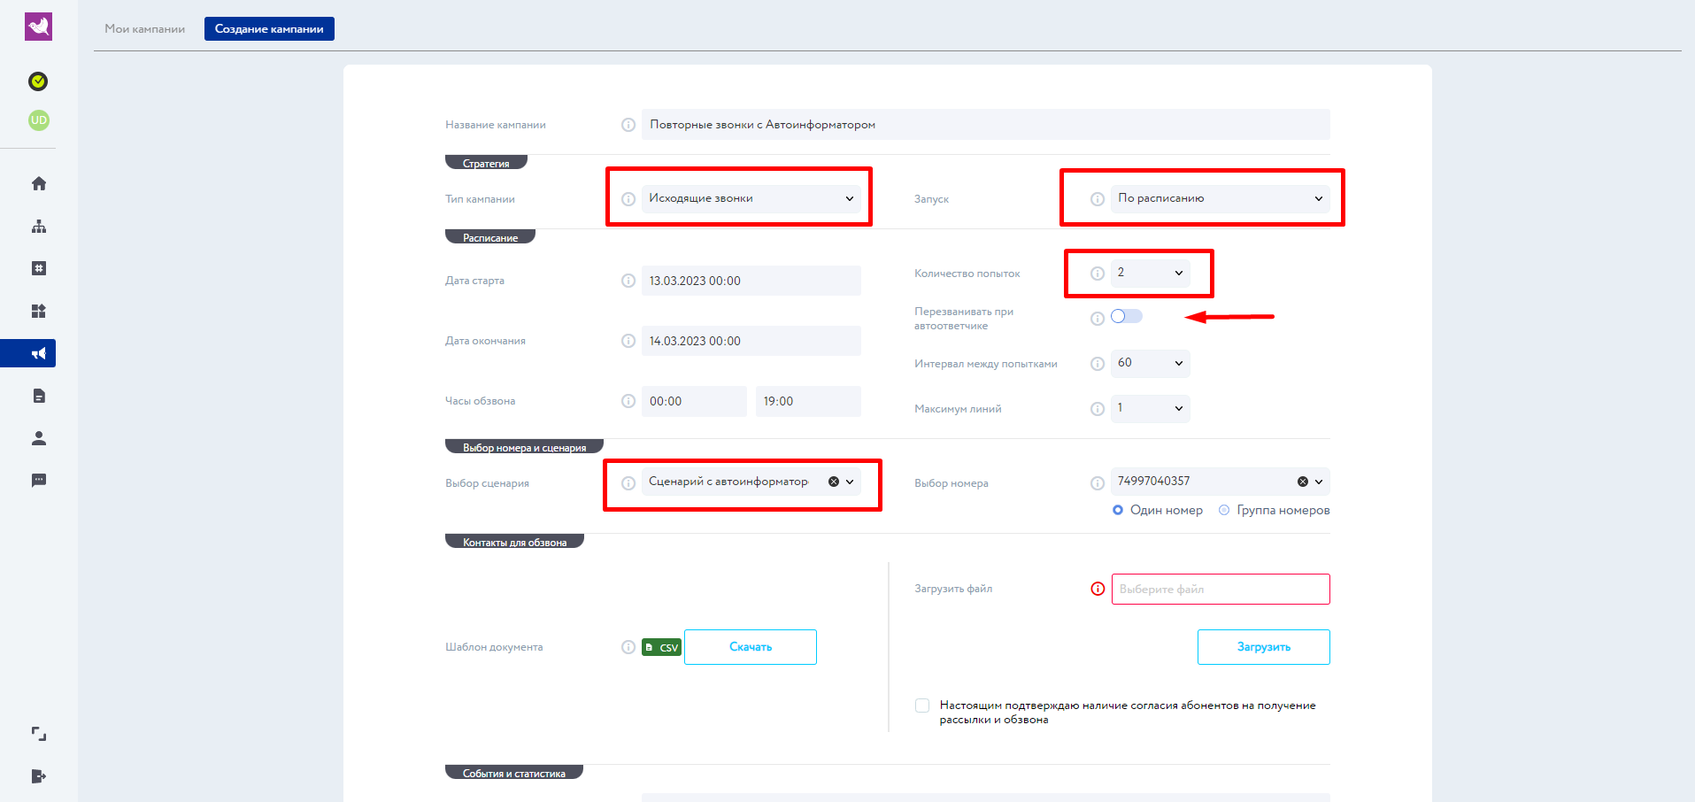Click the Скачать template button

(751, 647)
